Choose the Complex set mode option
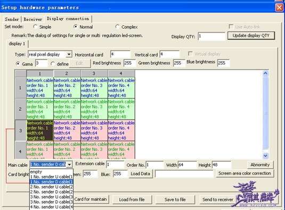 click(117, 27)
